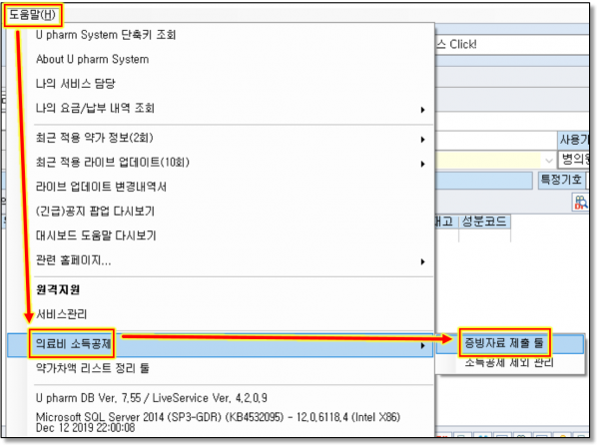
Task: Open 서비스관리 menu item
Action: point(60,313)
